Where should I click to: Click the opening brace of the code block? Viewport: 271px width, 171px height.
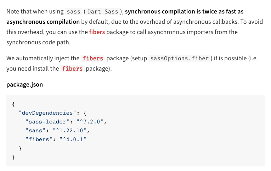point(13,104)
